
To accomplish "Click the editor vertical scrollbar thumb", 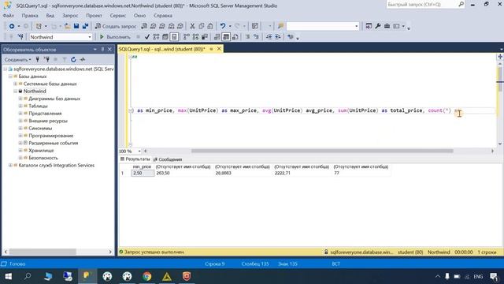I will [500, 79].
